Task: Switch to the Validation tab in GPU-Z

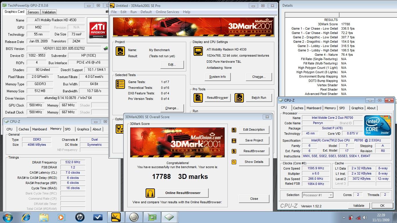Action: [x=49, y=12]
